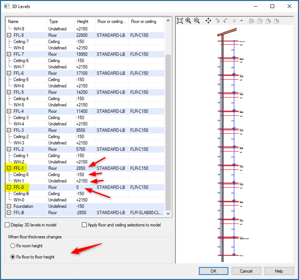Collapse the FFL-1 level entry
The width and height of the screenshot is (299, 280).
click(x=9, y=168)
